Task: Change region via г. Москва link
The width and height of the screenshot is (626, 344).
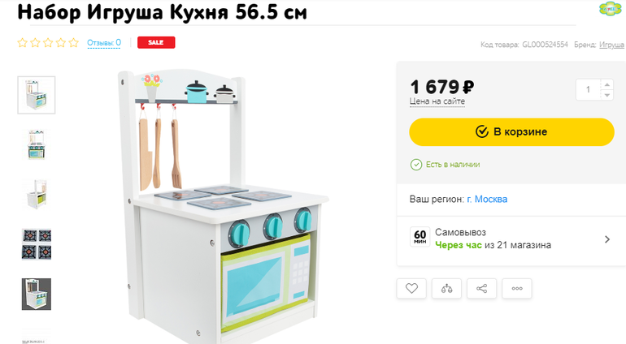Action: click(x=487, y=199)
